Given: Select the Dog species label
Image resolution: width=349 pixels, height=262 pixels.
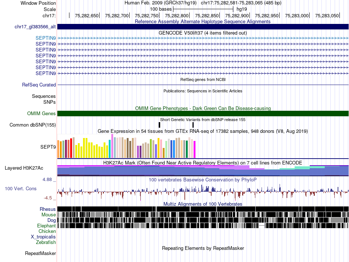Looking at the screenshot, I should tap(51, 220).
